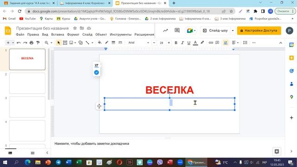Switch to grid view
Image resolution: width=297 pixels, height=167 pixels.
(32, 153)
